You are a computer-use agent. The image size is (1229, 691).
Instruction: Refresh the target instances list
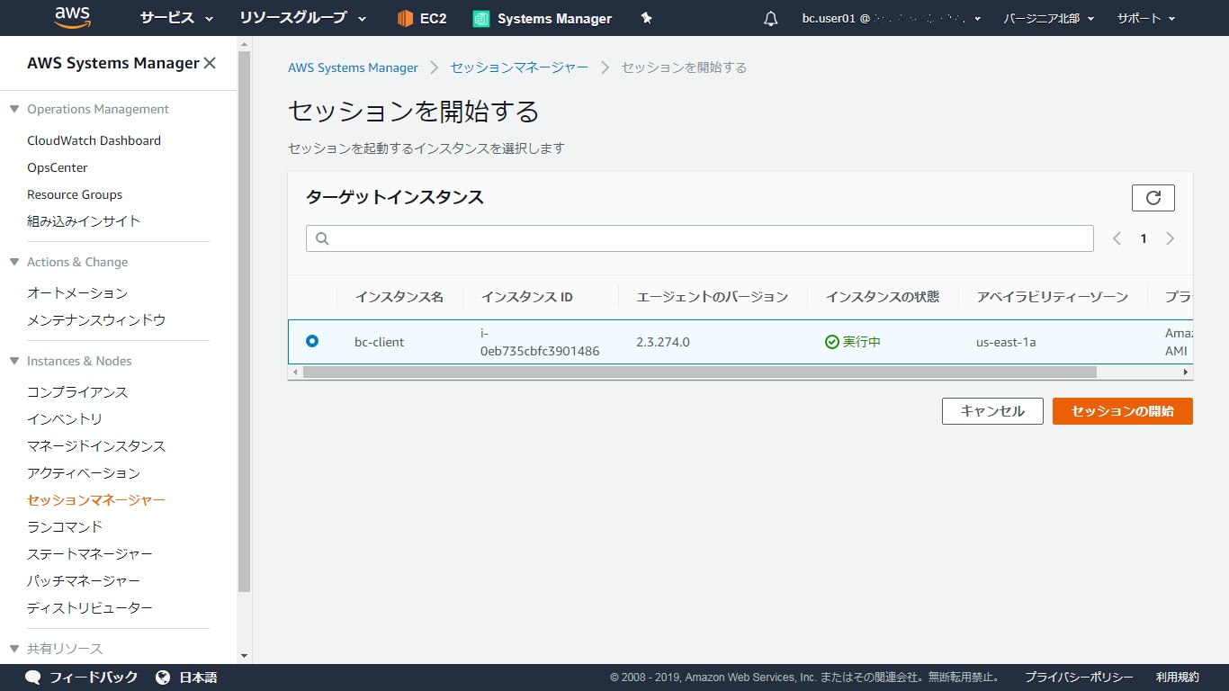coord(1153,197)
